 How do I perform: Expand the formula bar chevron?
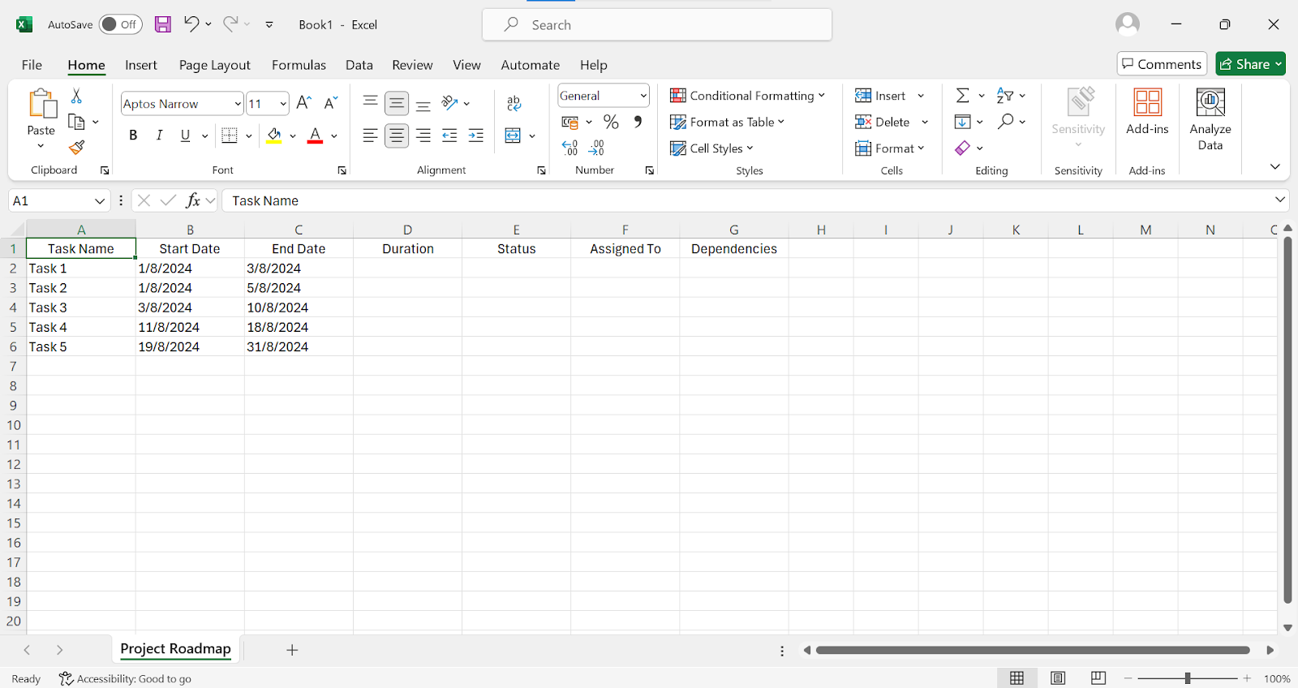[x=1280, y=200]
